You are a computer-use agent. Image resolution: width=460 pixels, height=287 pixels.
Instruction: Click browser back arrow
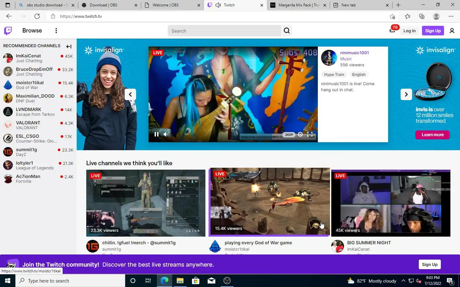tap(9, 16)
